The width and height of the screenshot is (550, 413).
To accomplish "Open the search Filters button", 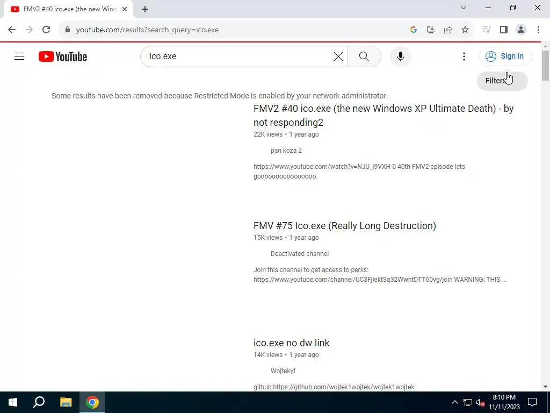I will coord(502,81).
